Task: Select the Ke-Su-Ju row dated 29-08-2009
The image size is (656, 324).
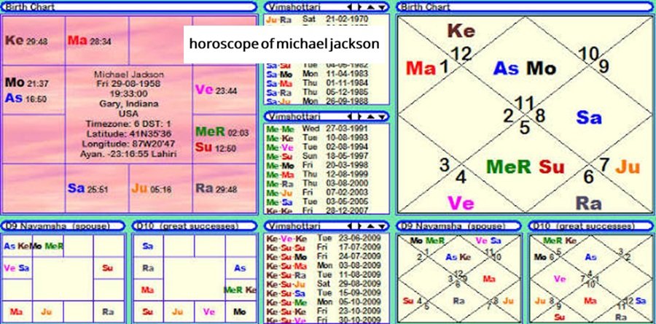Action: click(x=324, y=285)
